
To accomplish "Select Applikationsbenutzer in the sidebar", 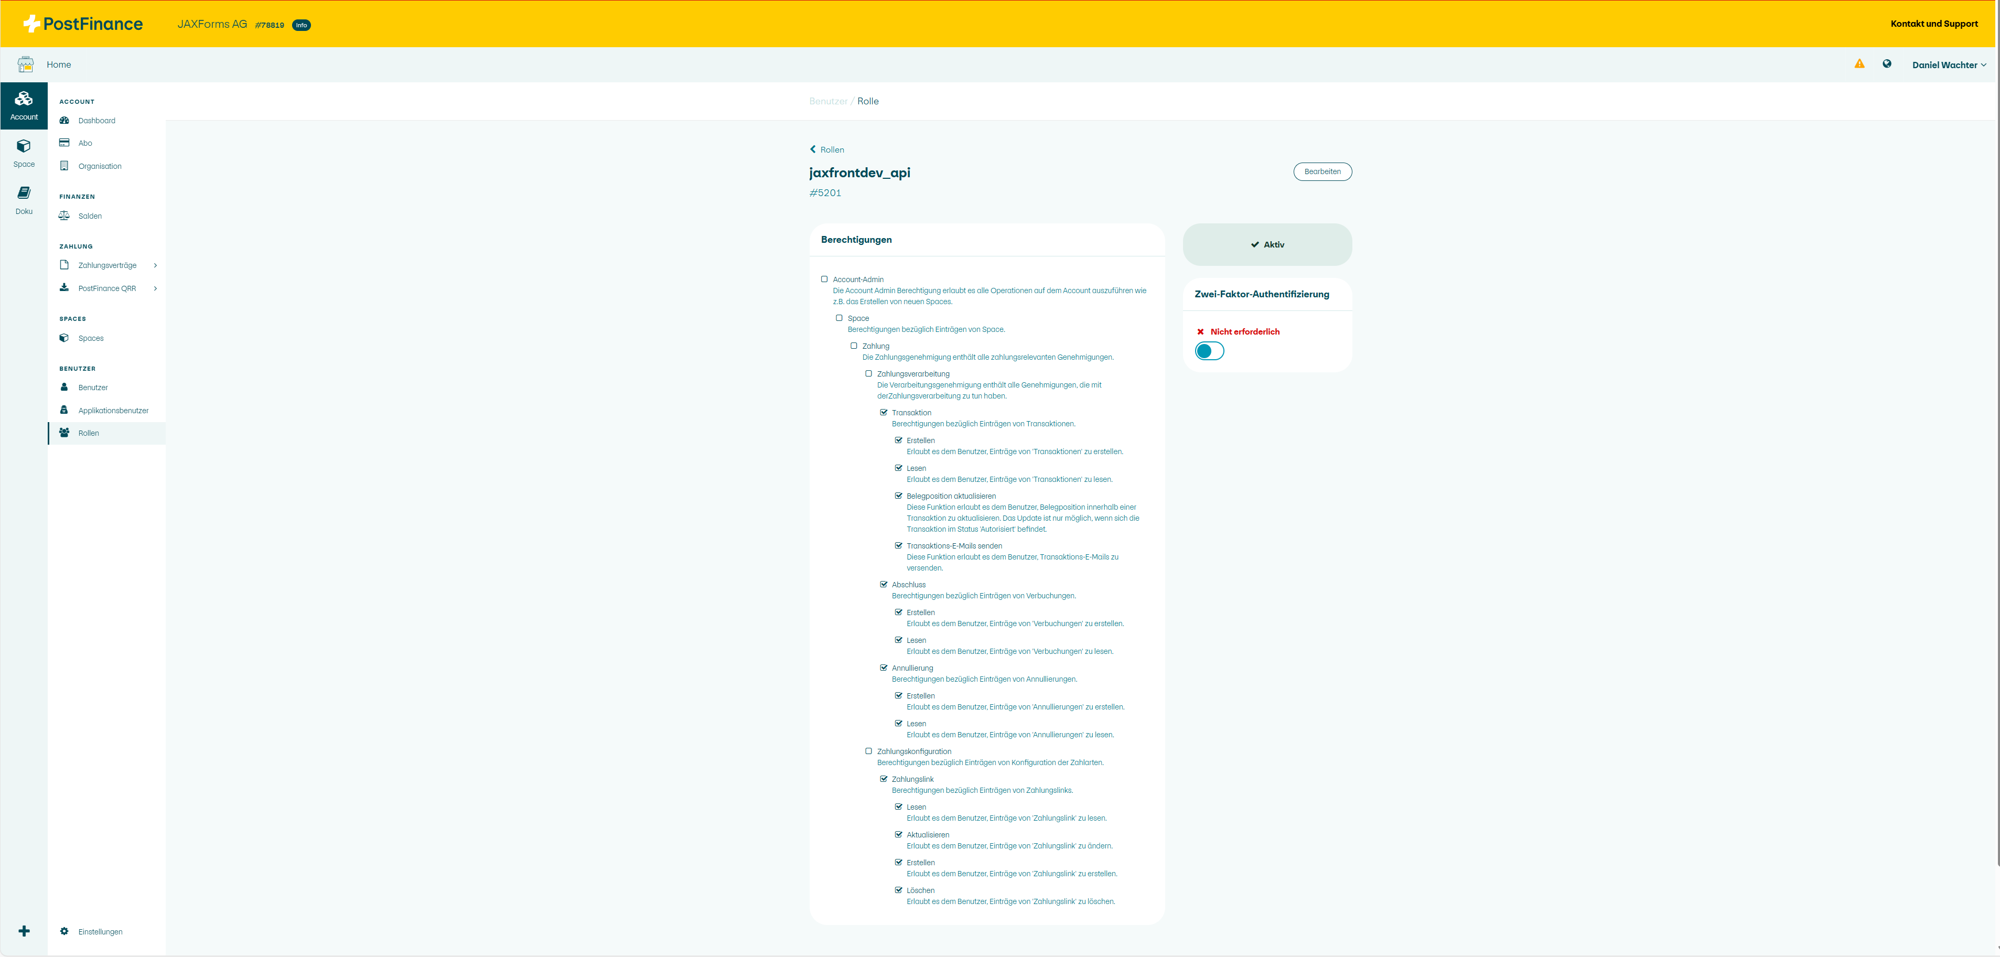I will coord(113,411).
